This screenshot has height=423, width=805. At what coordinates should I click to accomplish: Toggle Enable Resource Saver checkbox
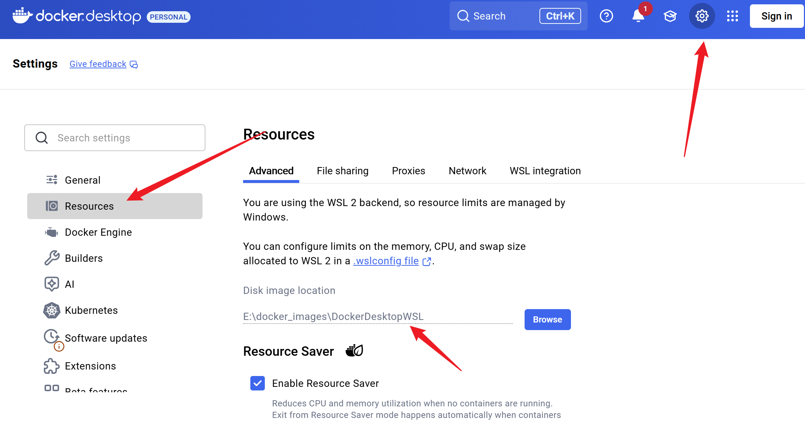click(x=258, y=383)
